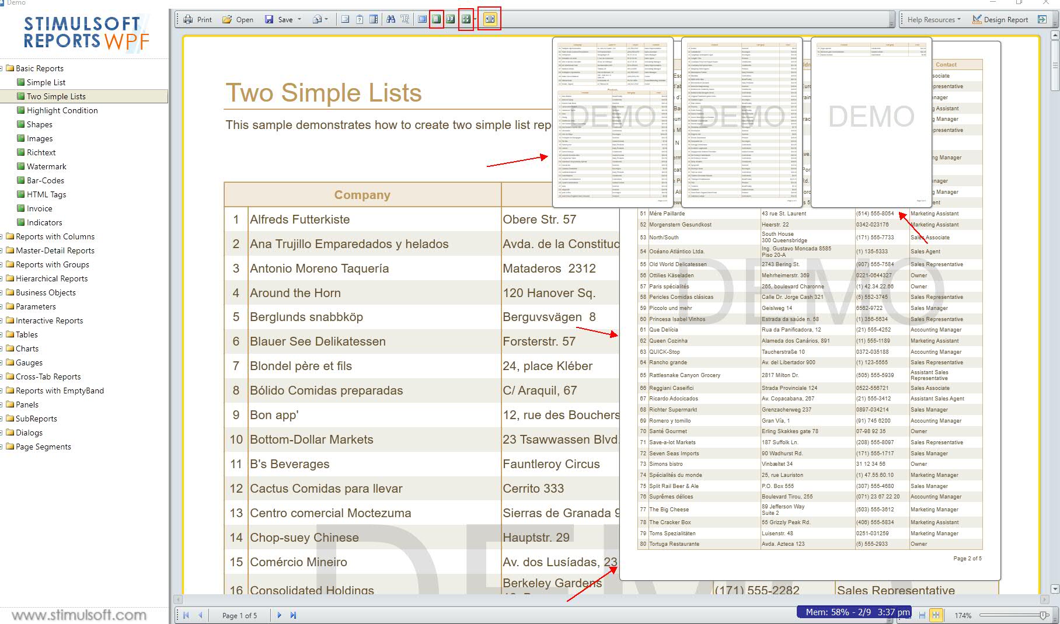The width and height of the screenshot is (1060, 624).
Task: Click the Send Email icon
Action: [317, 19]
